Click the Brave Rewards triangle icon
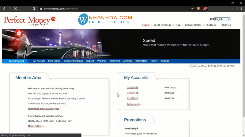The width and height of the screenshot is (245, 137). tap(205, 9)
